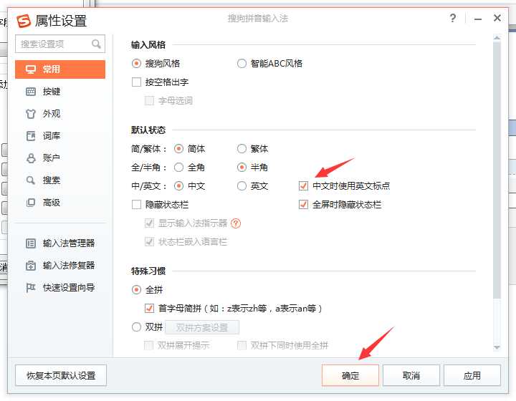The width and height of the screenshot is (516, 401).
Task: Open 输入法修复器 link text
Action: [x=69, y=266]
